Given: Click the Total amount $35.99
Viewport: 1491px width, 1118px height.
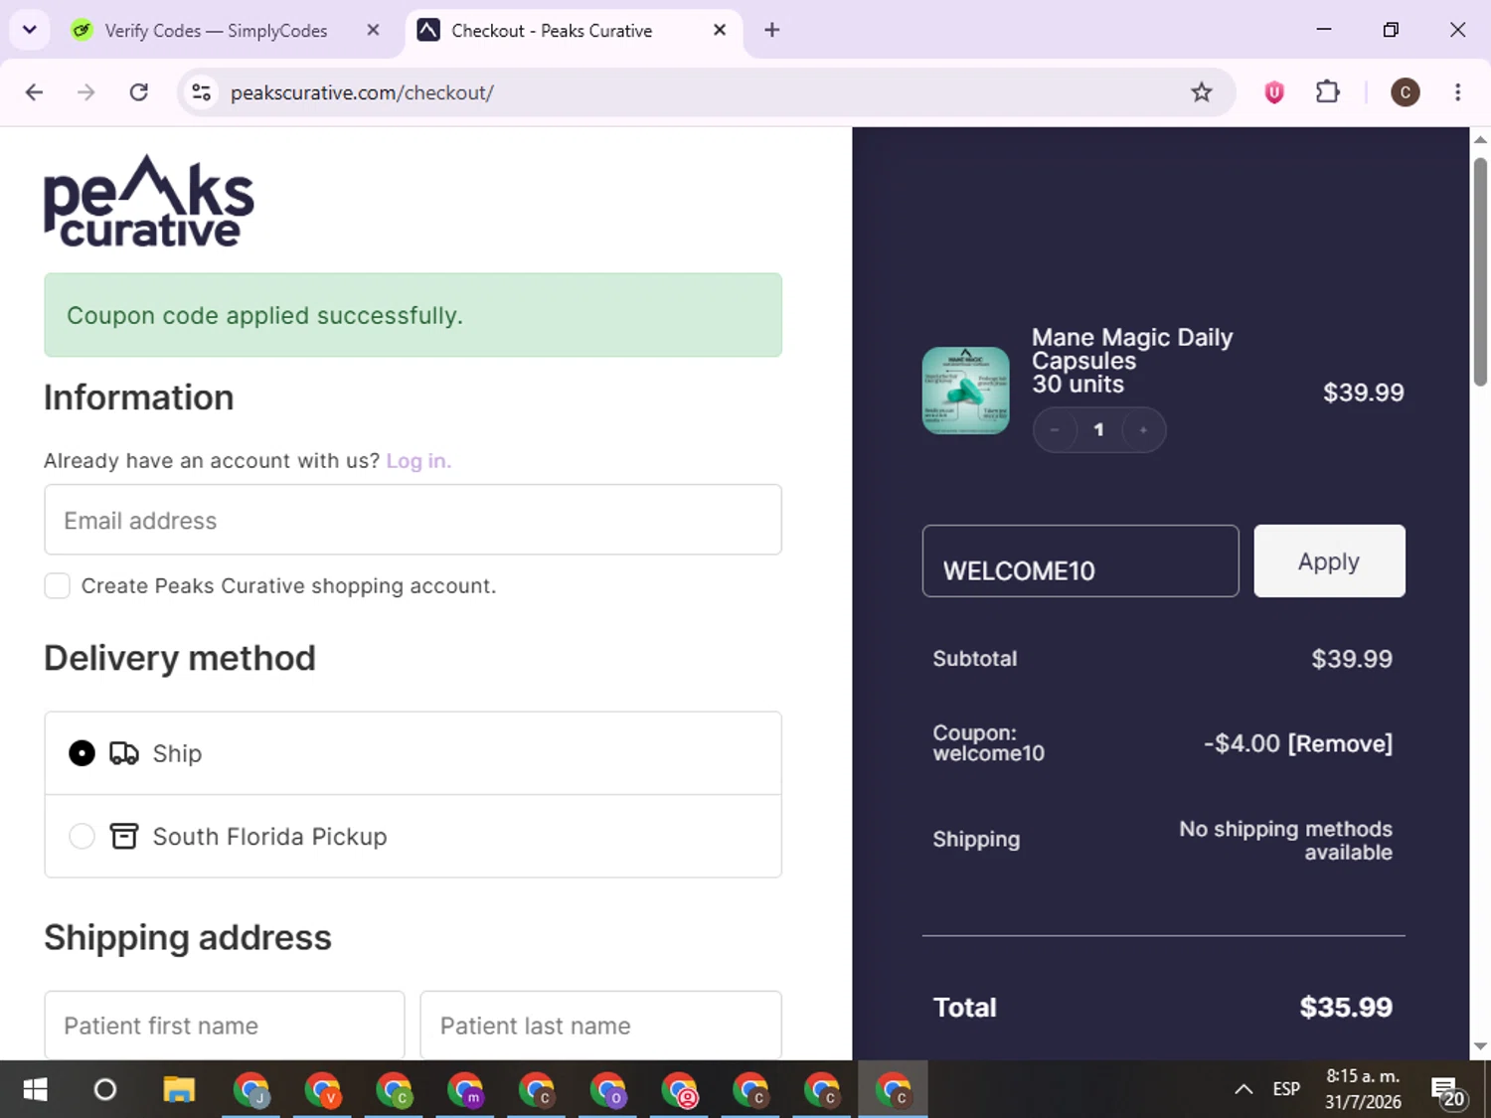Looking at the screenshot, I should (1346, 1008).
